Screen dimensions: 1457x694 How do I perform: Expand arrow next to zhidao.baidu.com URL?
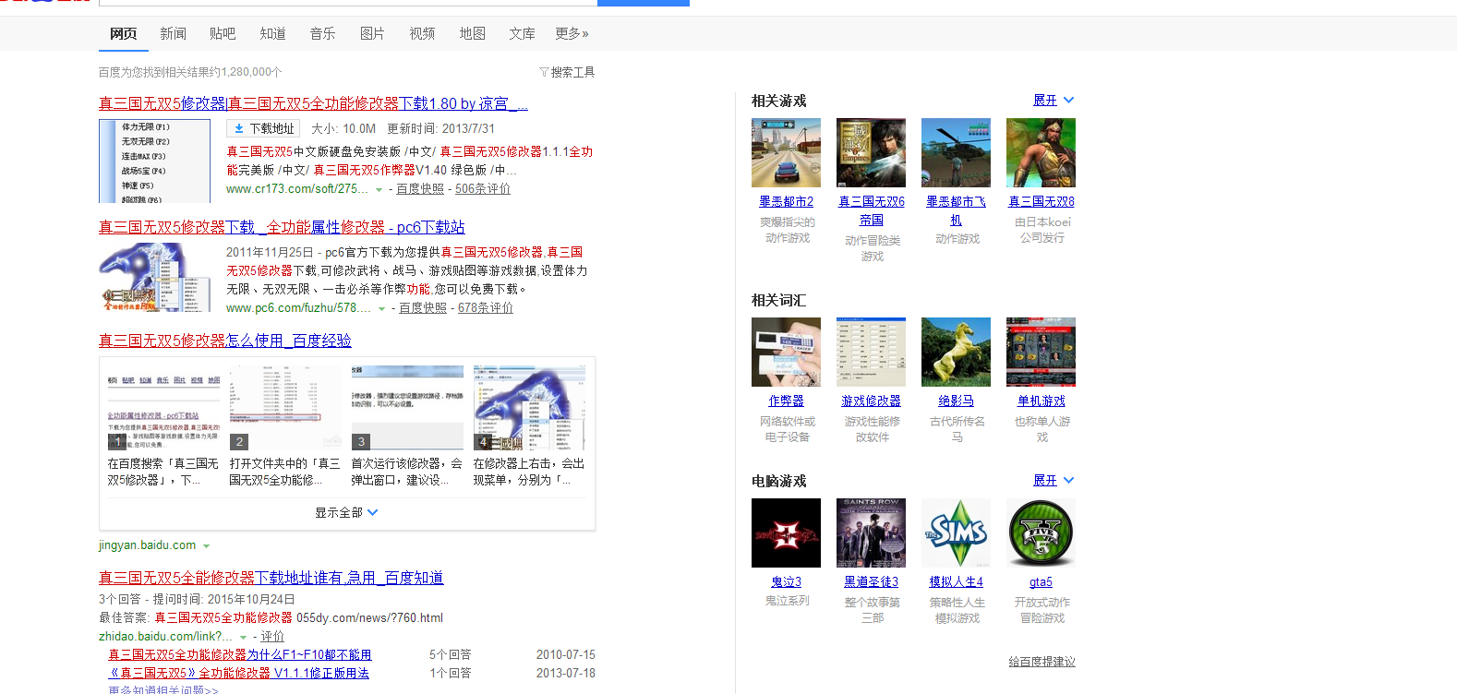tap(243, 638)
